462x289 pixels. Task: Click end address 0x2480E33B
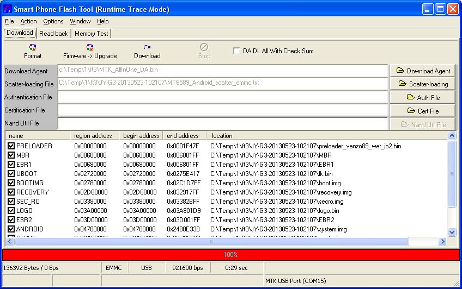[183, 229]
